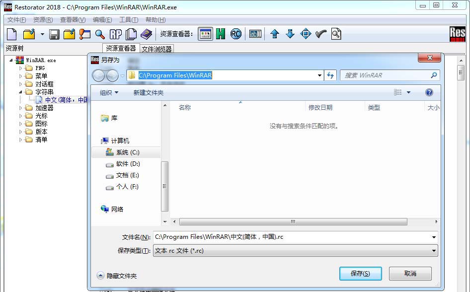Click the 新建文件夹 button

click(x=149, y=93)
